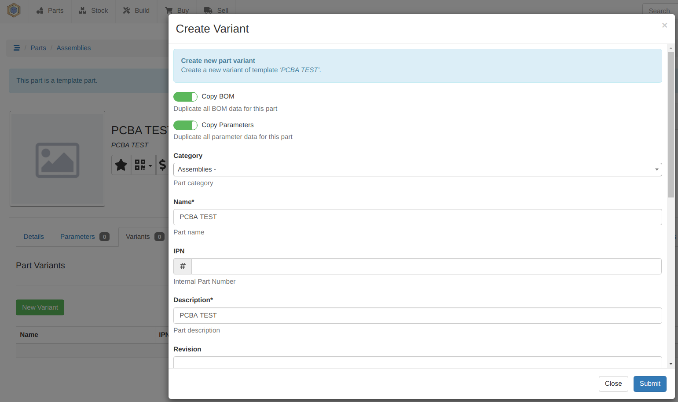This screenshot has width=678, height=402.
Task: Click the star favorite icon
Action: click(x=121, y=165)
